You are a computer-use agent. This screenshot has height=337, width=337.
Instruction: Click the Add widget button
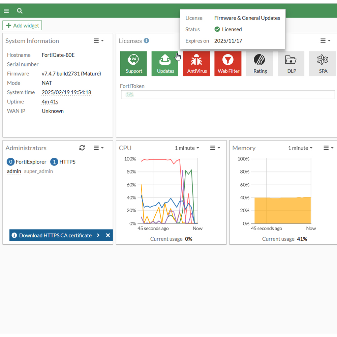(x=23, y=26)
